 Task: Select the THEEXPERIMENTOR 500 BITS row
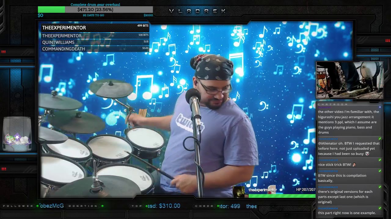coord(95,36)
